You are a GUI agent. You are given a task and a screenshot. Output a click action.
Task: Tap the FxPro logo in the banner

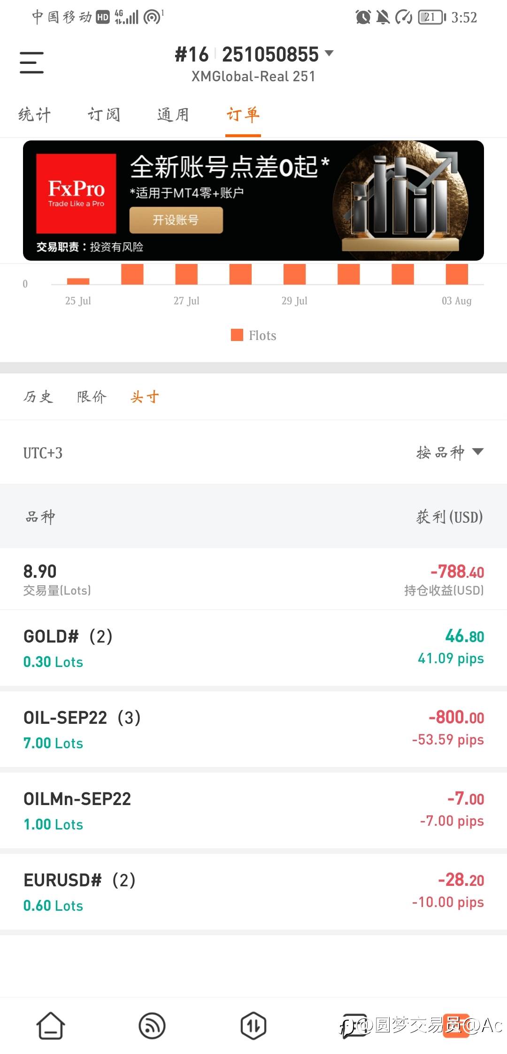click(x=76, y=194)
